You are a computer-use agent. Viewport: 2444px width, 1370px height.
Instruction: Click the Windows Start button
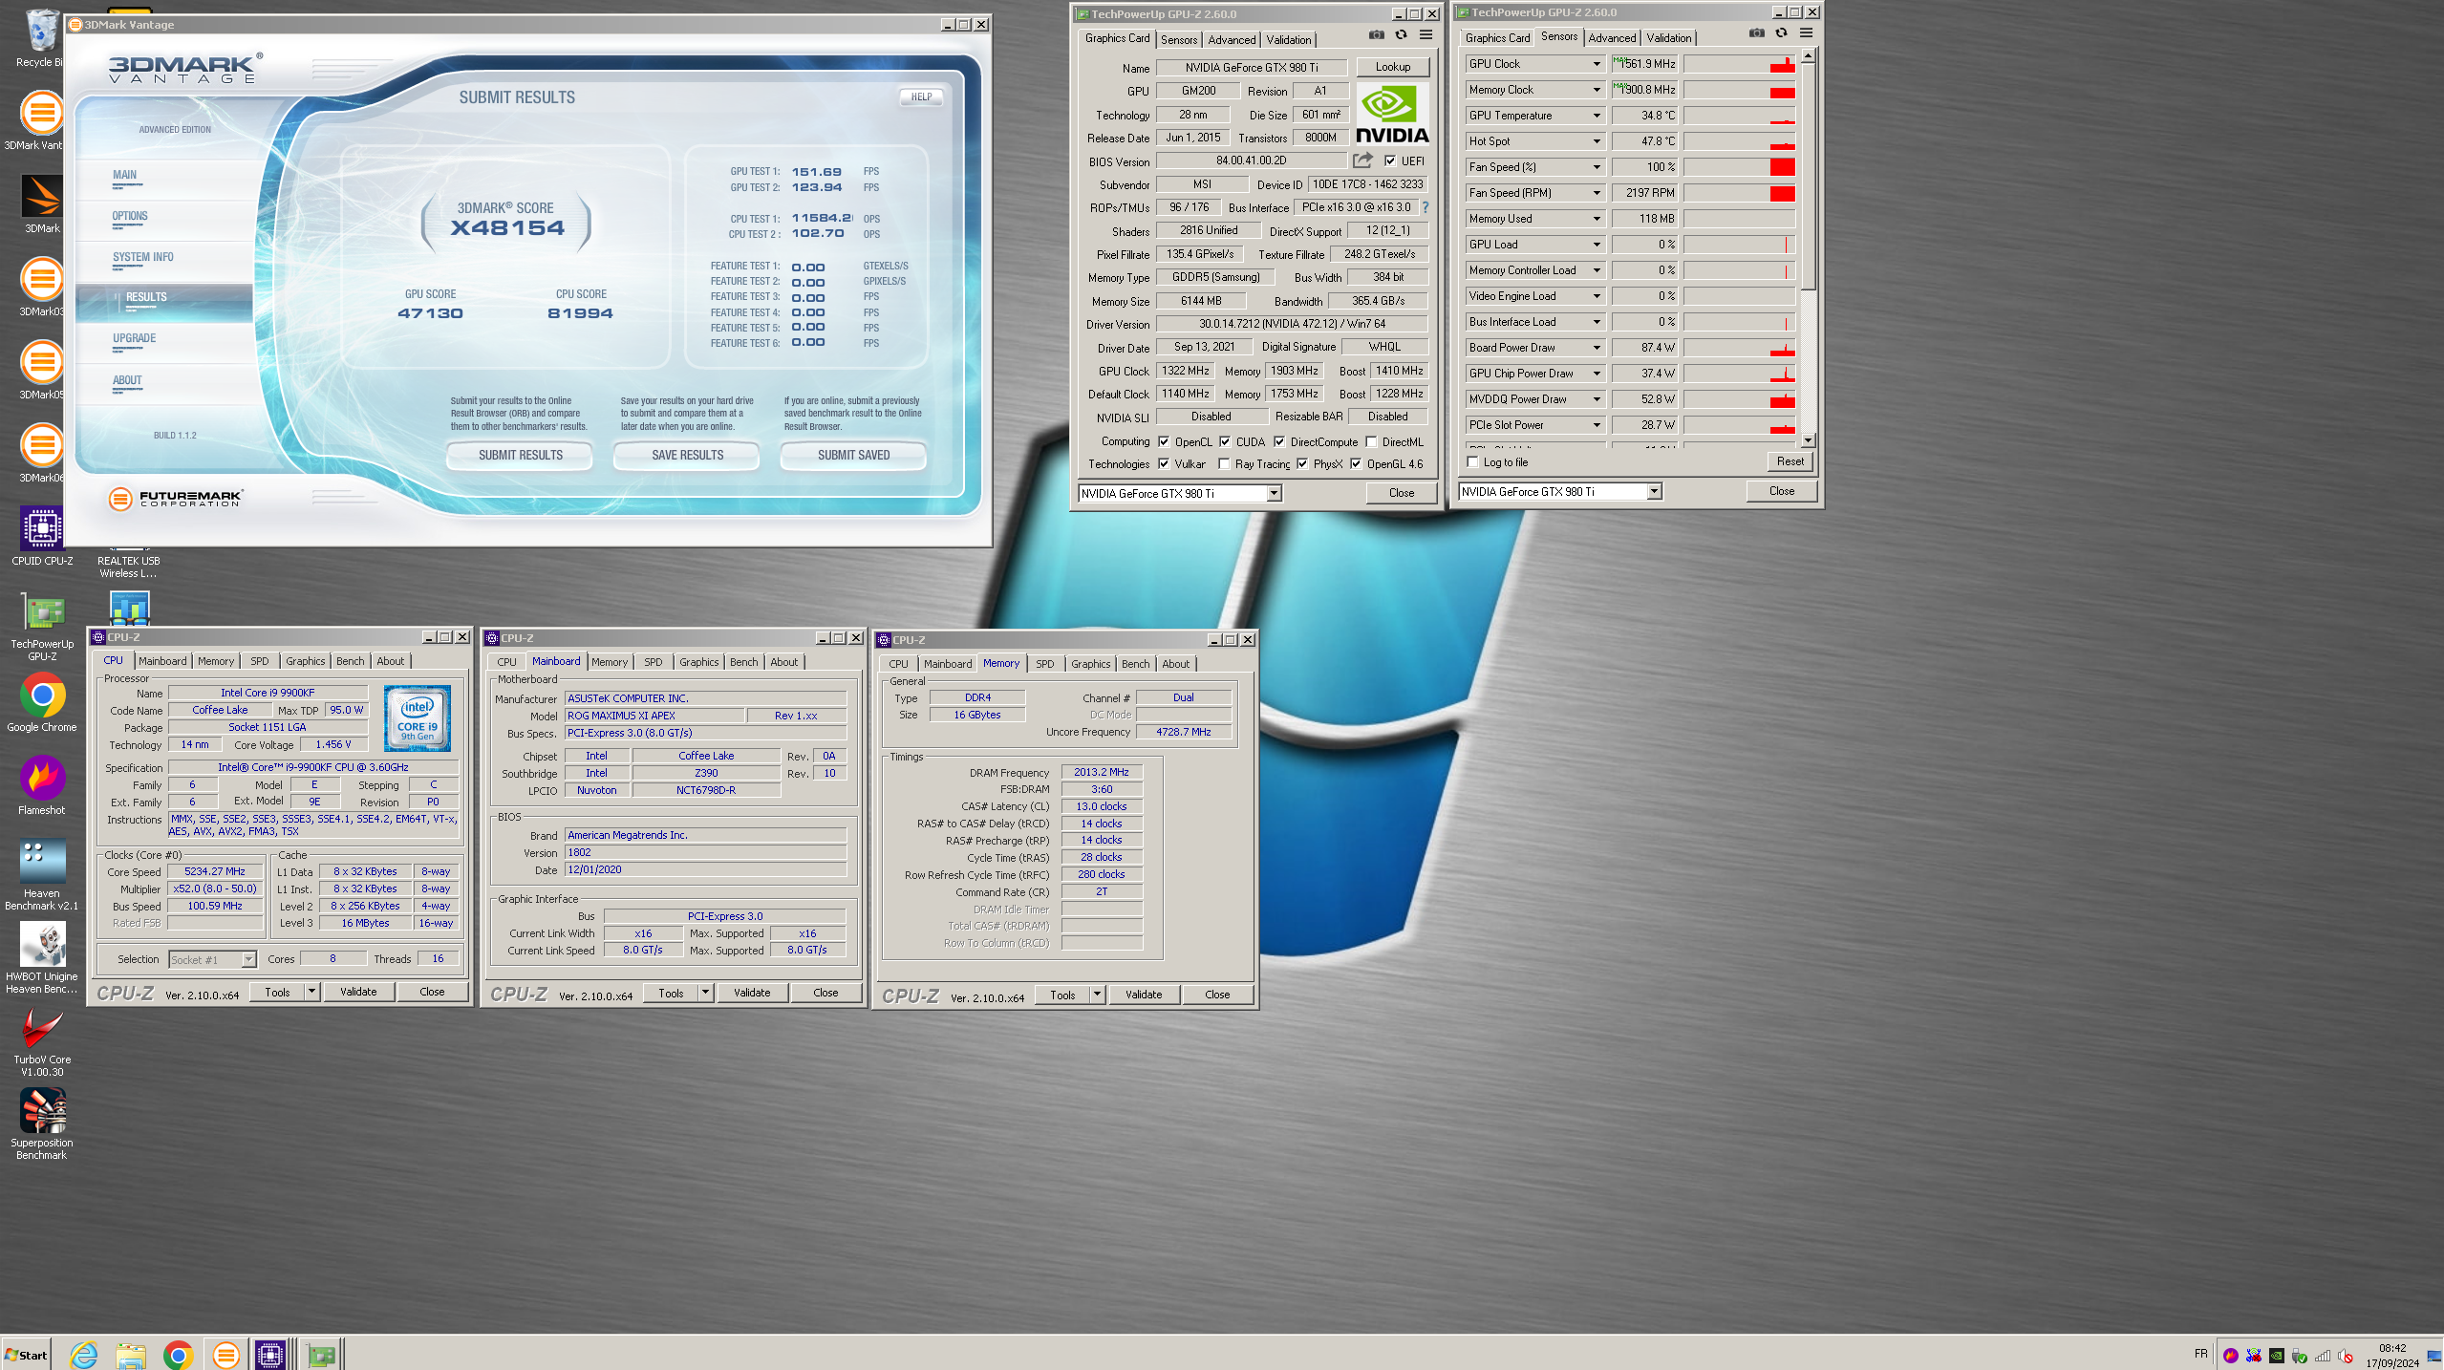coord(27,1355)
